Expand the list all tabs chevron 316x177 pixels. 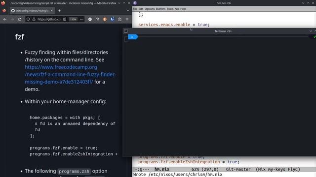pos(128,10)
